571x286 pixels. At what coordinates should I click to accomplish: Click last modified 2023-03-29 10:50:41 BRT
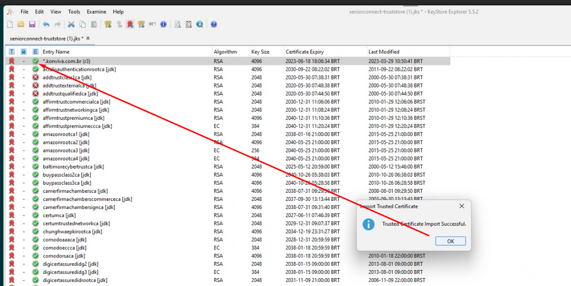pos(395,61)
